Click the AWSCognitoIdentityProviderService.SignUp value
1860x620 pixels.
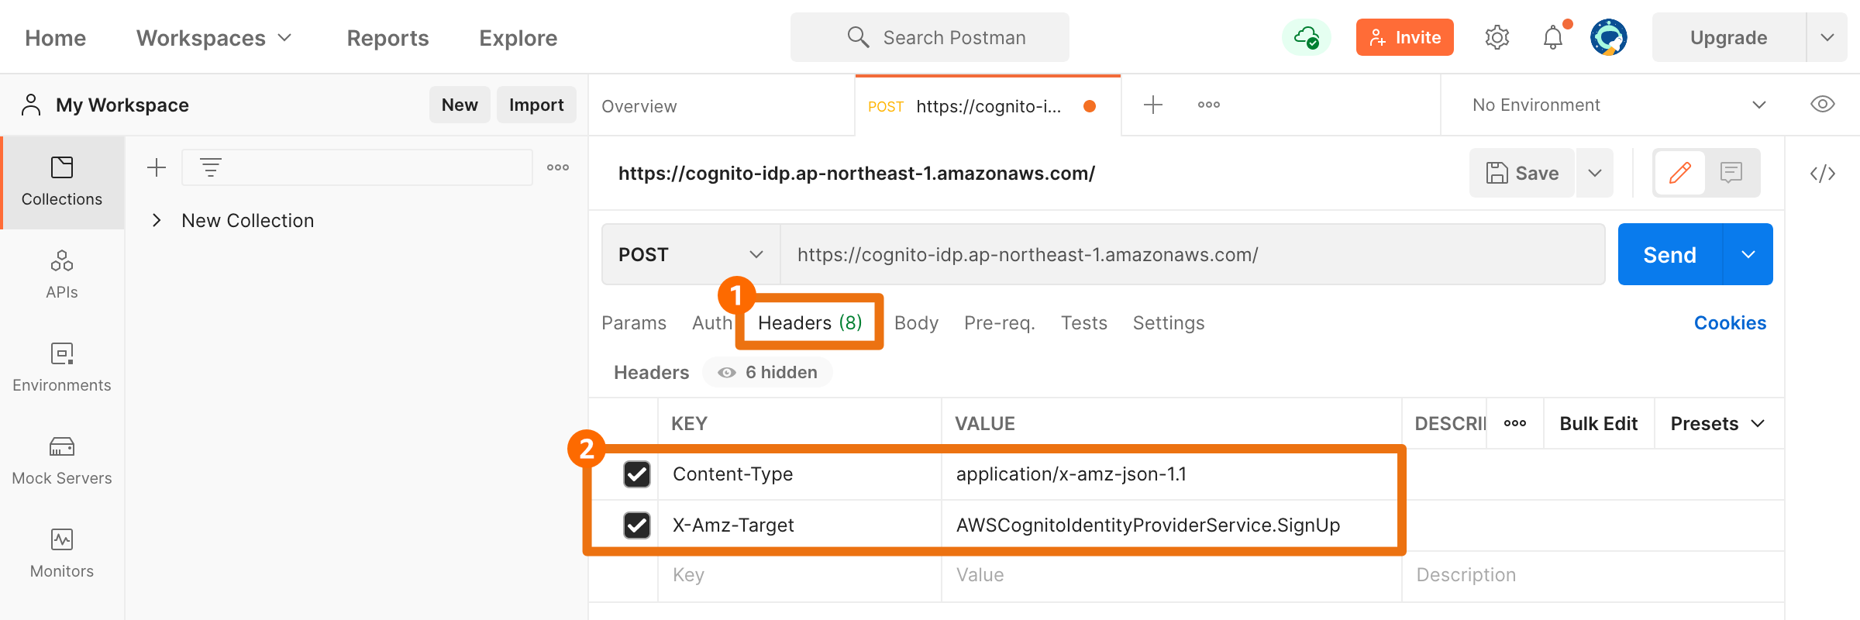click(x=1148, y=525)
